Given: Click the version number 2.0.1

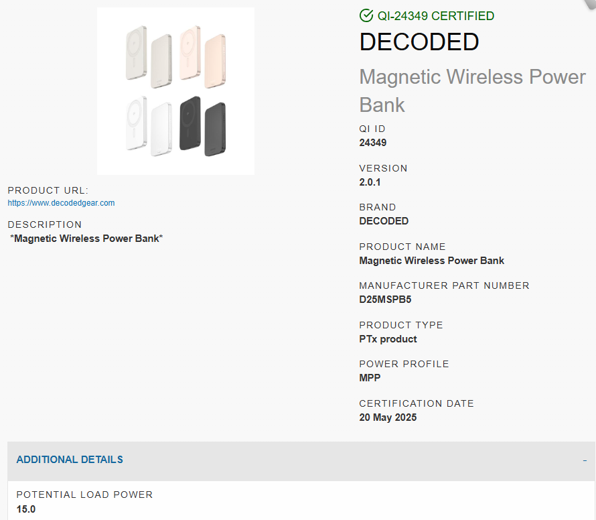Looking at the screenshot, I should click(x=370, y=182).
